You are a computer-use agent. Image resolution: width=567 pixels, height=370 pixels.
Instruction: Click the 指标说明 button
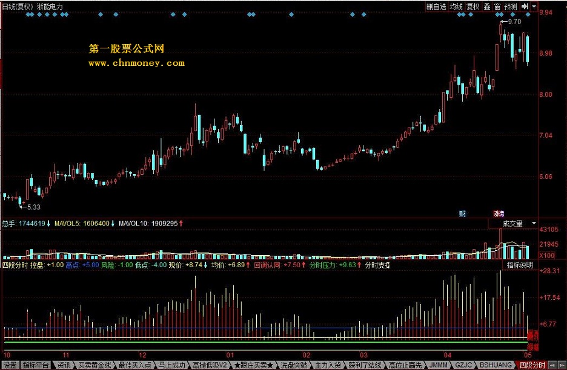pos(520,265)
